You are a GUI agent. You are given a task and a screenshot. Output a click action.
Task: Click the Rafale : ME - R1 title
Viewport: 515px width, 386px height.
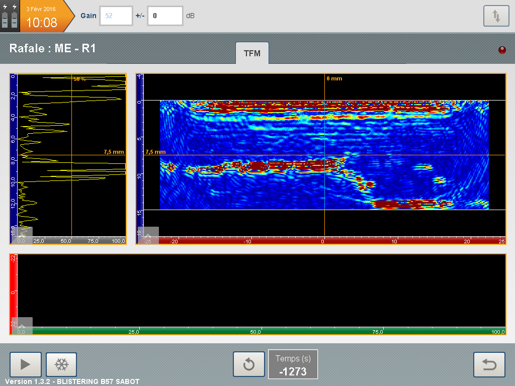tap(53, 49)
